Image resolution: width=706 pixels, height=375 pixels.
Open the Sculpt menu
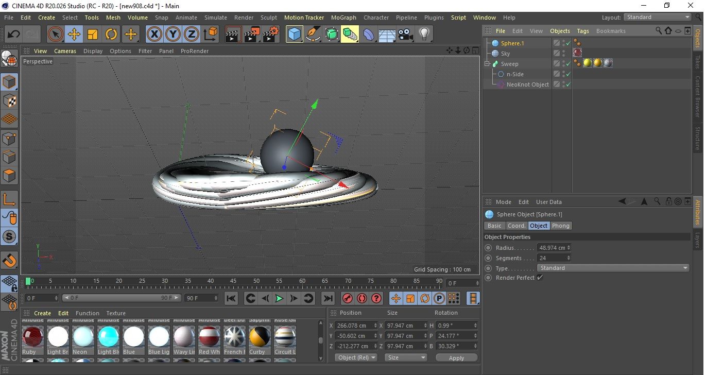pyautogui.click(x=269, y=18)
